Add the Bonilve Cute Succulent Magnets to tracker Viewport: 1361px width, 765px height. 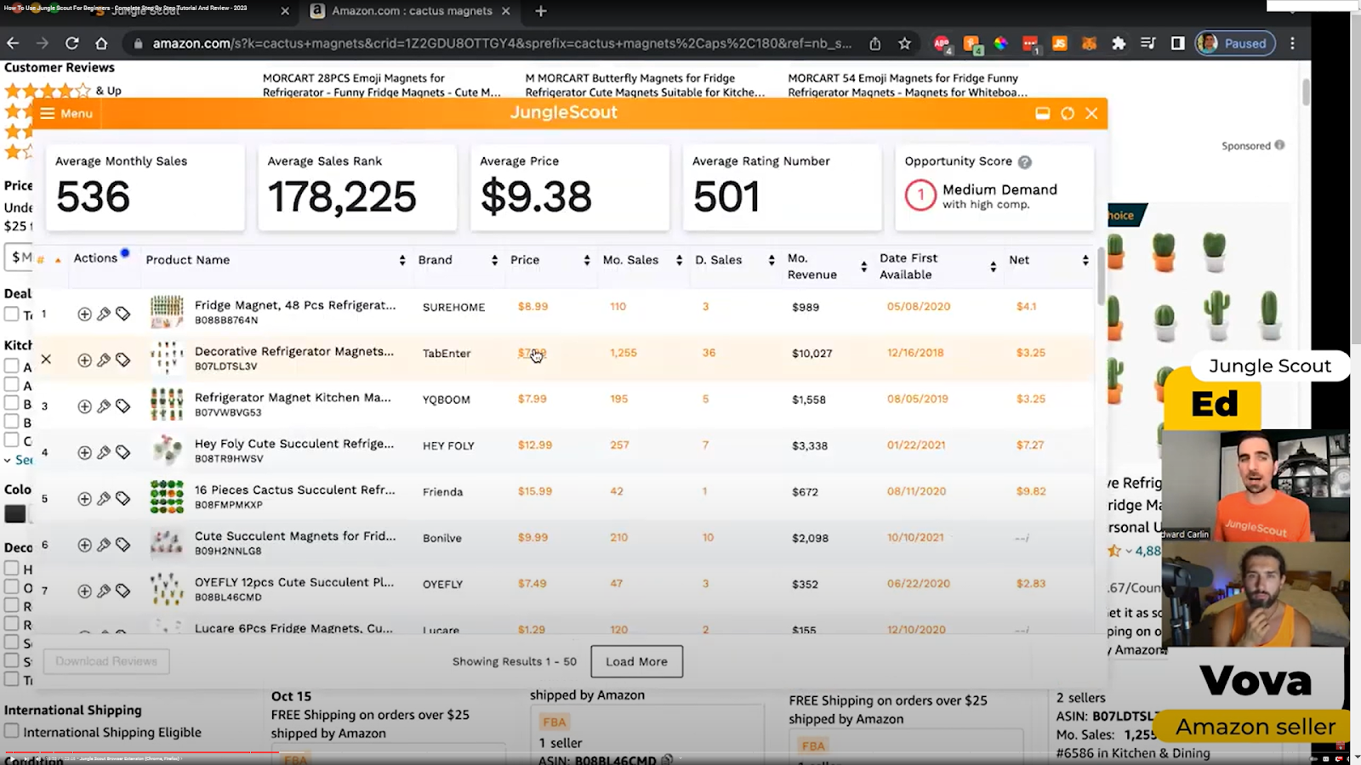[x=84, y=545]
